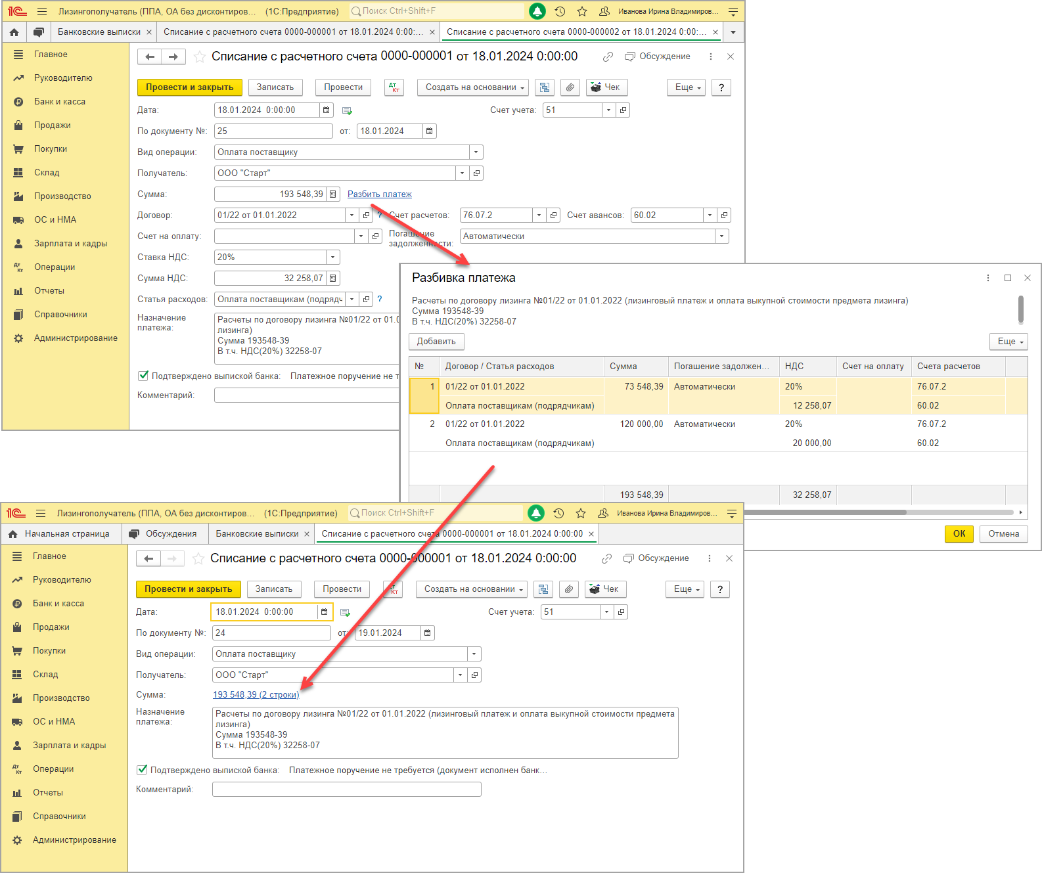The height and width of the screenshot is (873, 1042).
Task: Open Обсуждение in bottom window header
Action: point(656,558)
